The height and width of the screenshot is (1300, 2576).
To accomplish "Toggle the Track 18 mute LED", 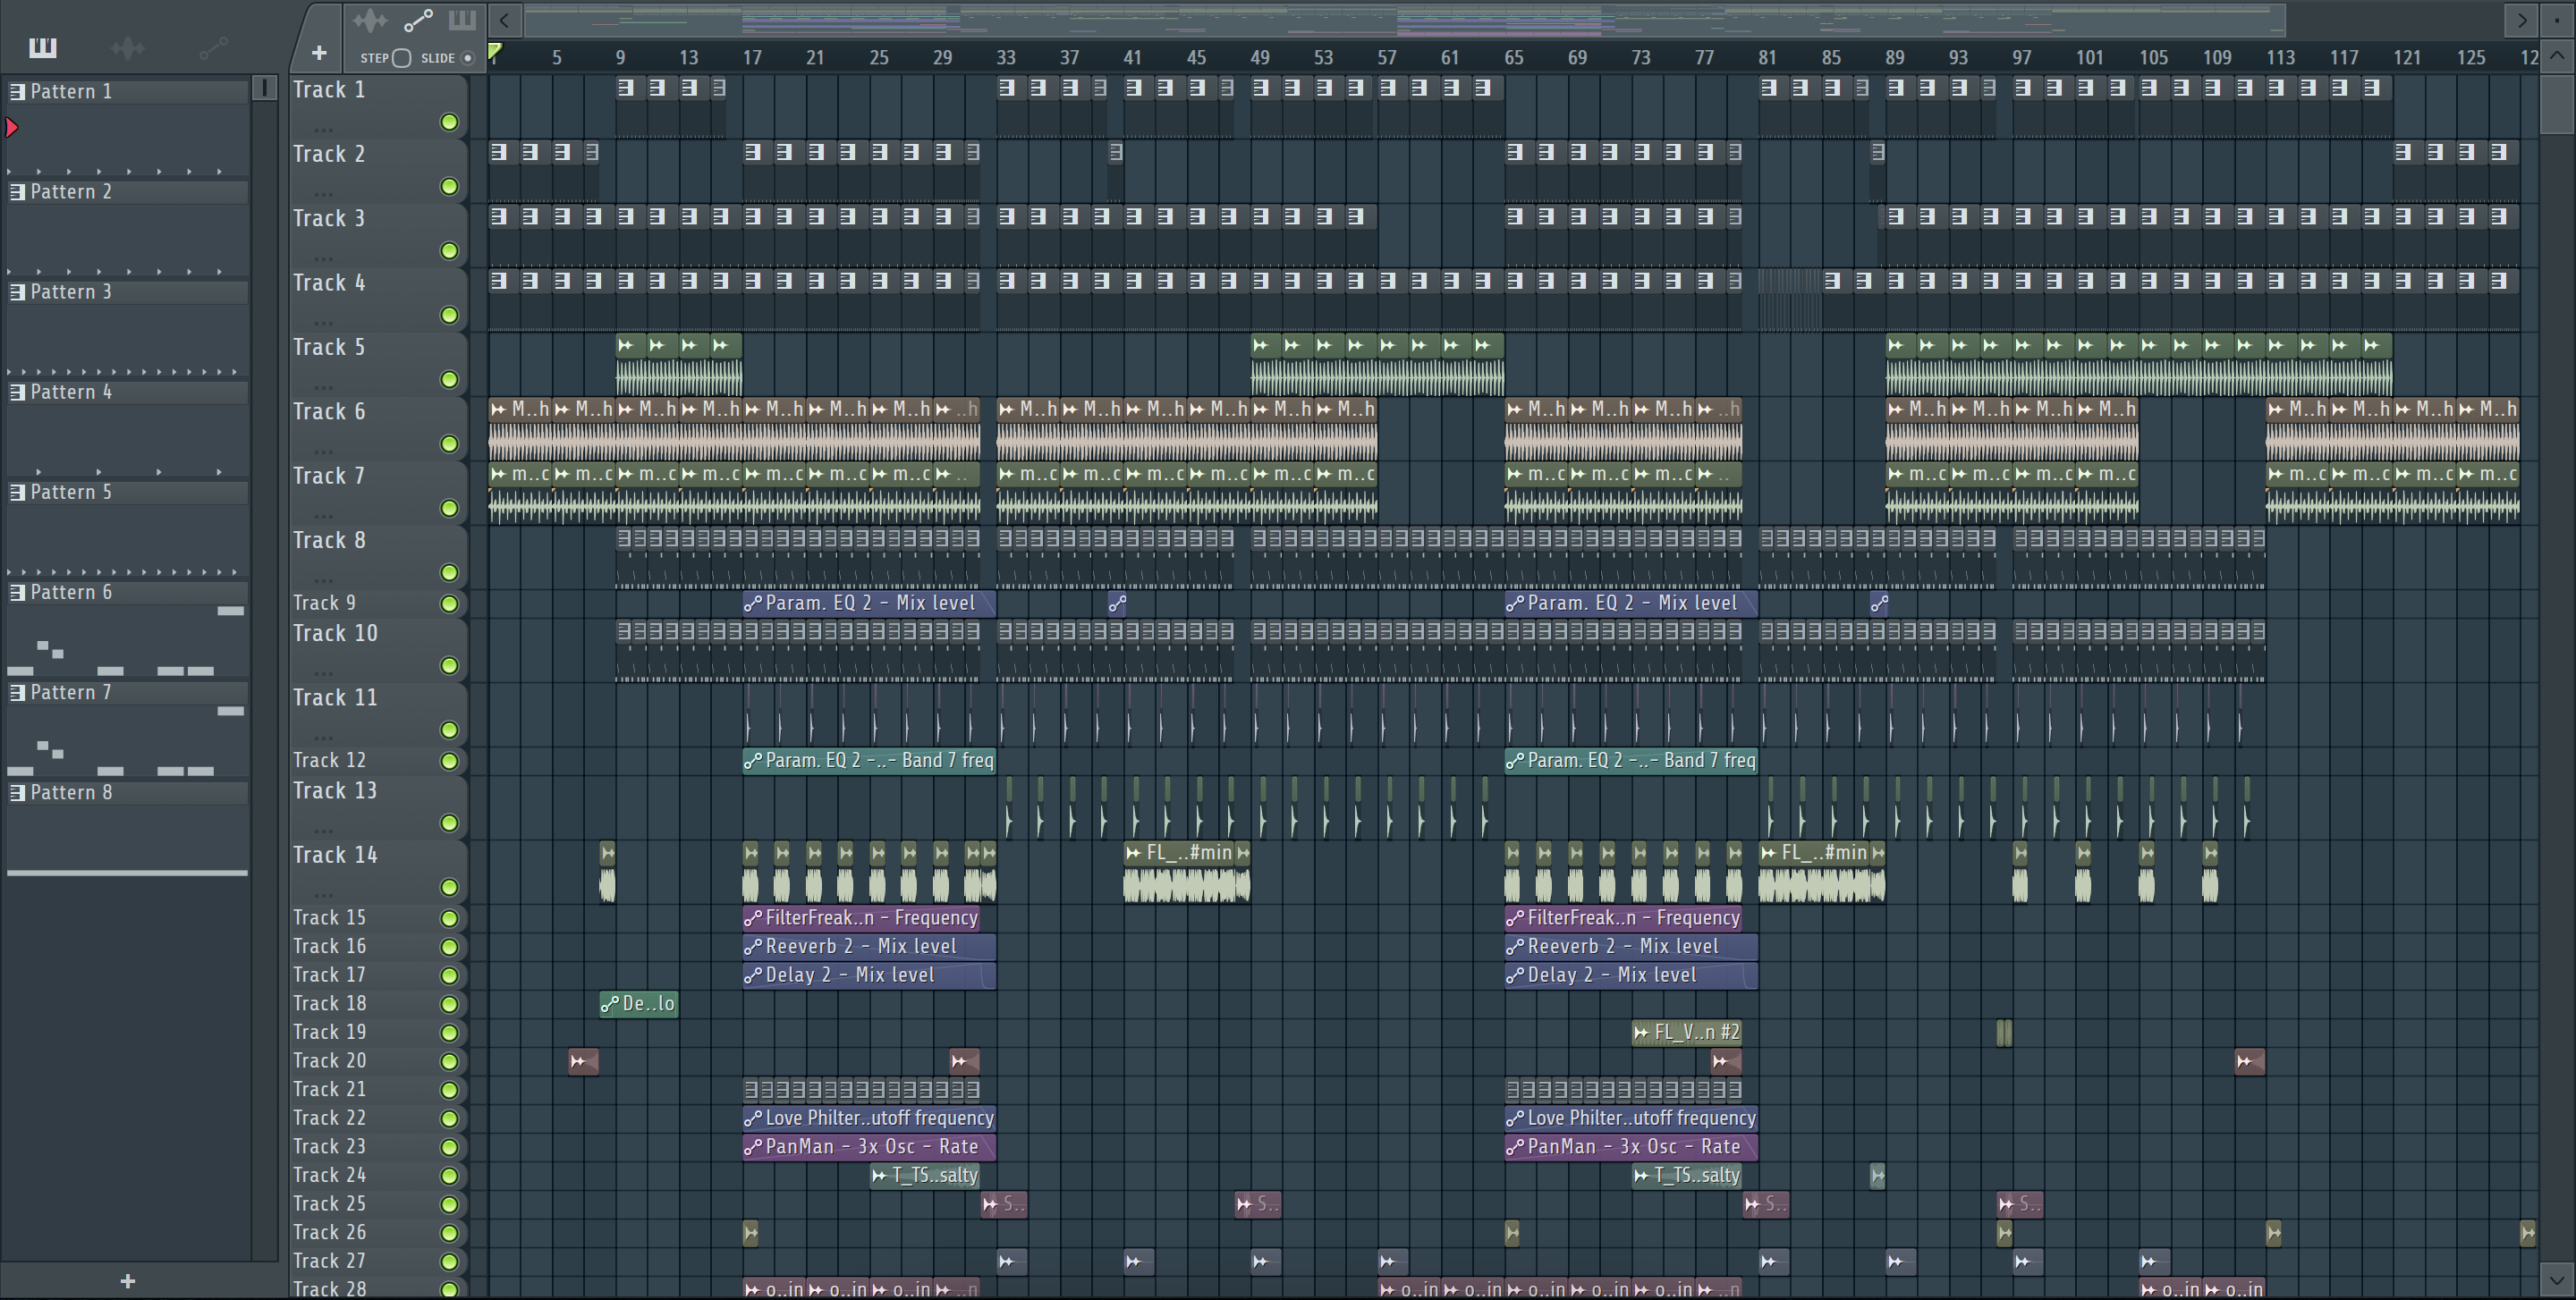I will [x=449, y=1004].
